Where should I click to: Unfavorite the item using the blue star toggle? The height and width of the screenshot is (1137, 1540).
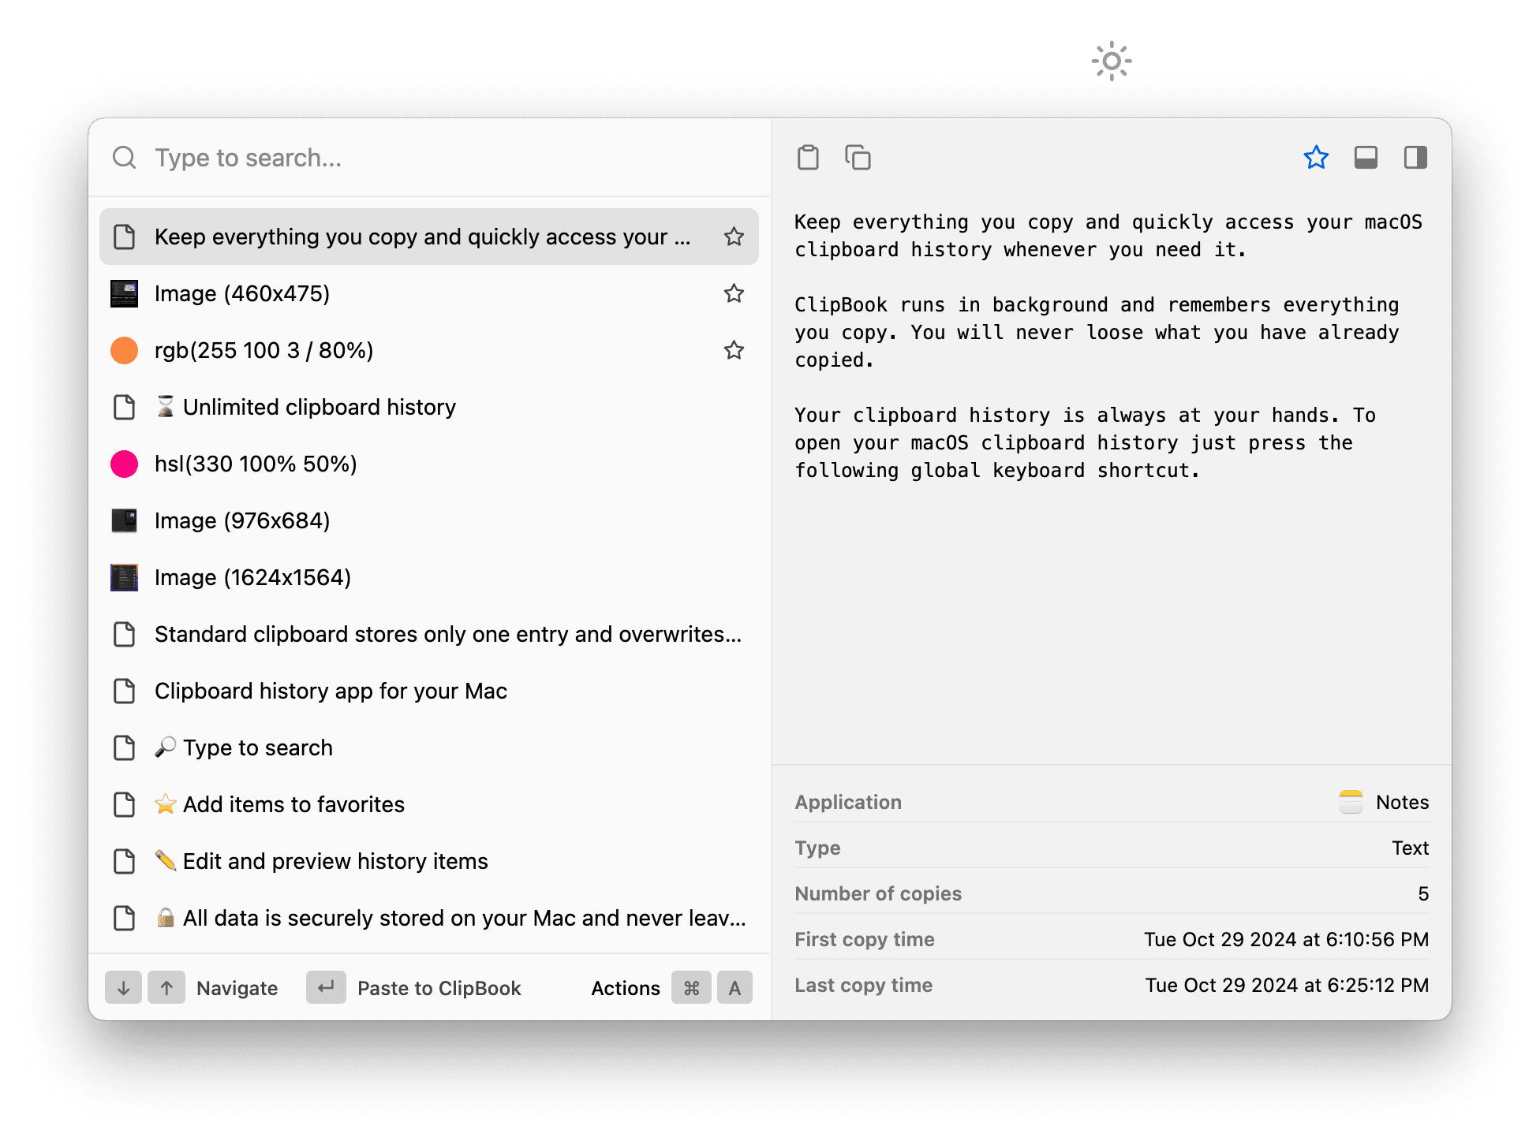coord(1316,157)
